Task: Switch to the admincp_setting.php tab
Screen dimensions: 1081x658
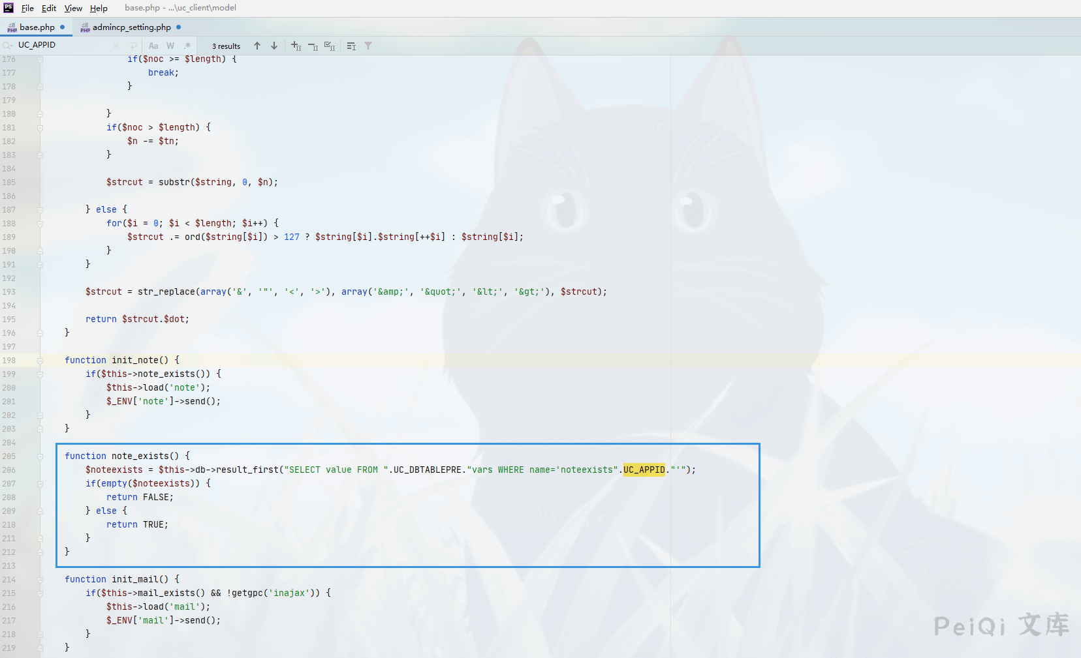Action: [x=131, y=27]
